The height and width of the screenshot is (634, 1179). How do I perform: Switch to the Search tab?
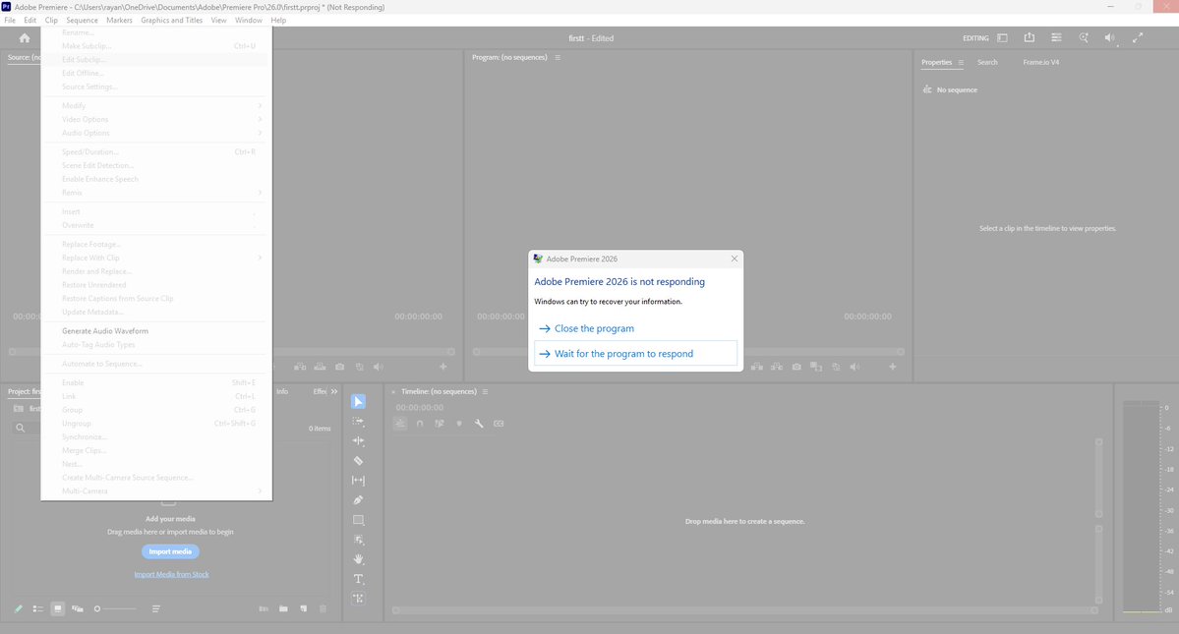[987, 62]
